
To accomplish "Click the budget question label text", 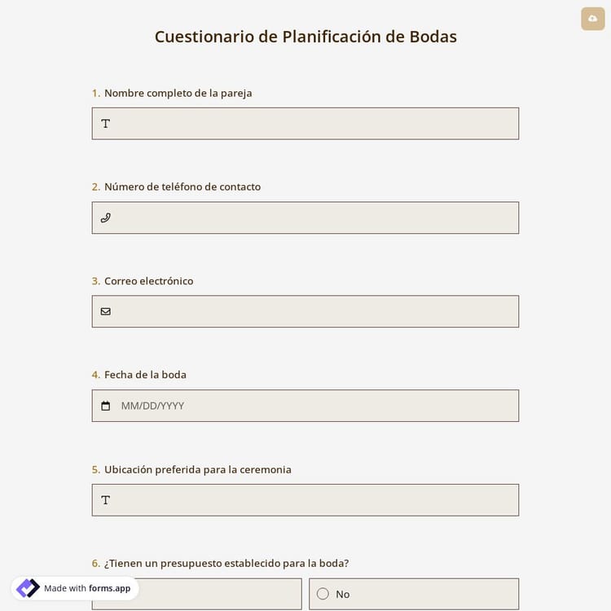I will [226, 563].
